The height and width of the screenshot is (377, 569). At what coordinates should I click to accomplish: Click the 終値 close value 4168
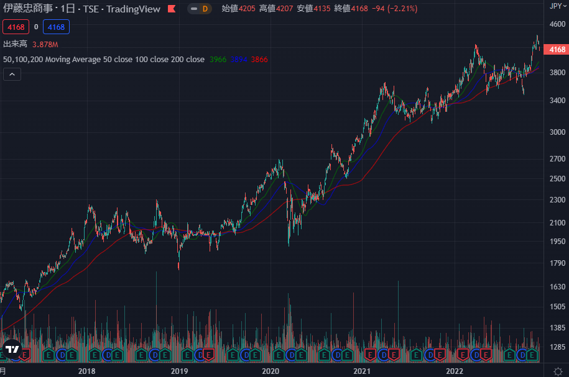coord(359,9)
